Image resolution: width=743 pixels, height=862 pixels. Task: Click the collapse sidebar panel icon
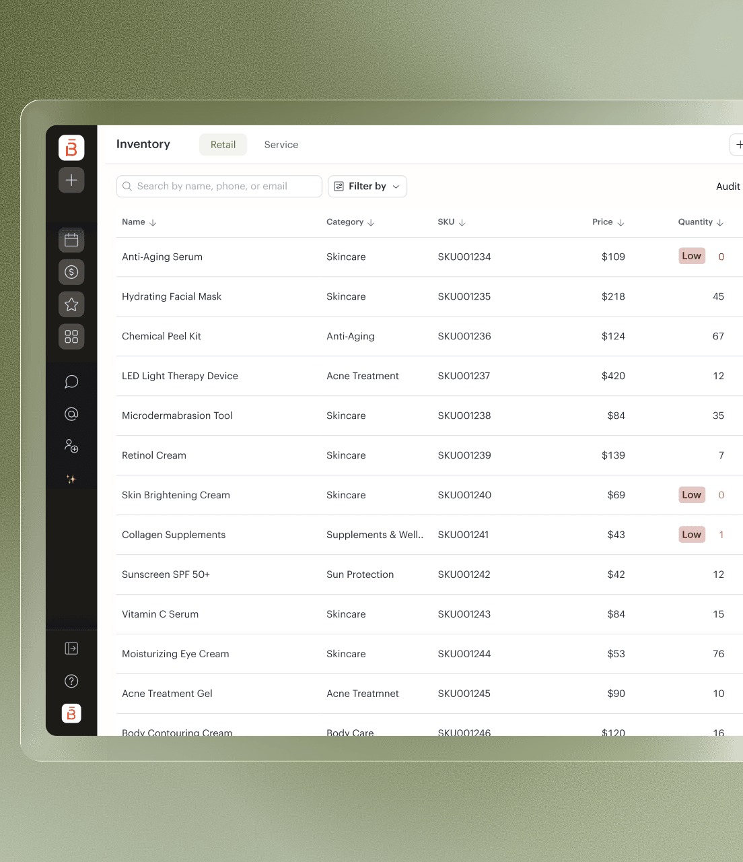71,649
